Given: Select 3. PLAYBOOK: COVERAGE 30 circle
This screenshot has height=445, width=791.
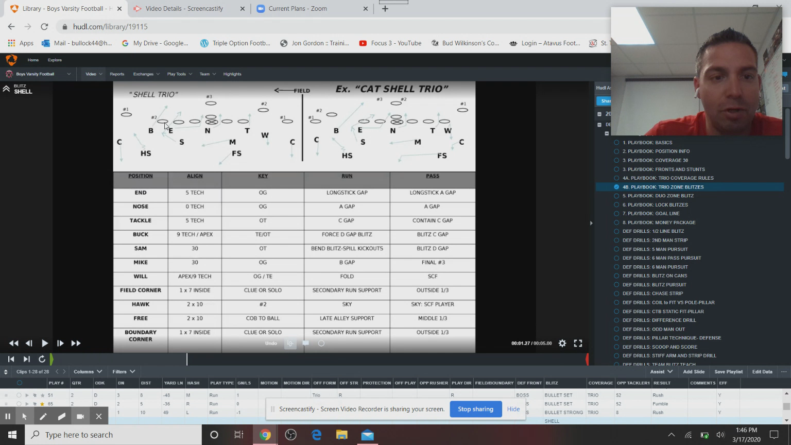Looking at the screenshot, I should [x=616, y=160].
